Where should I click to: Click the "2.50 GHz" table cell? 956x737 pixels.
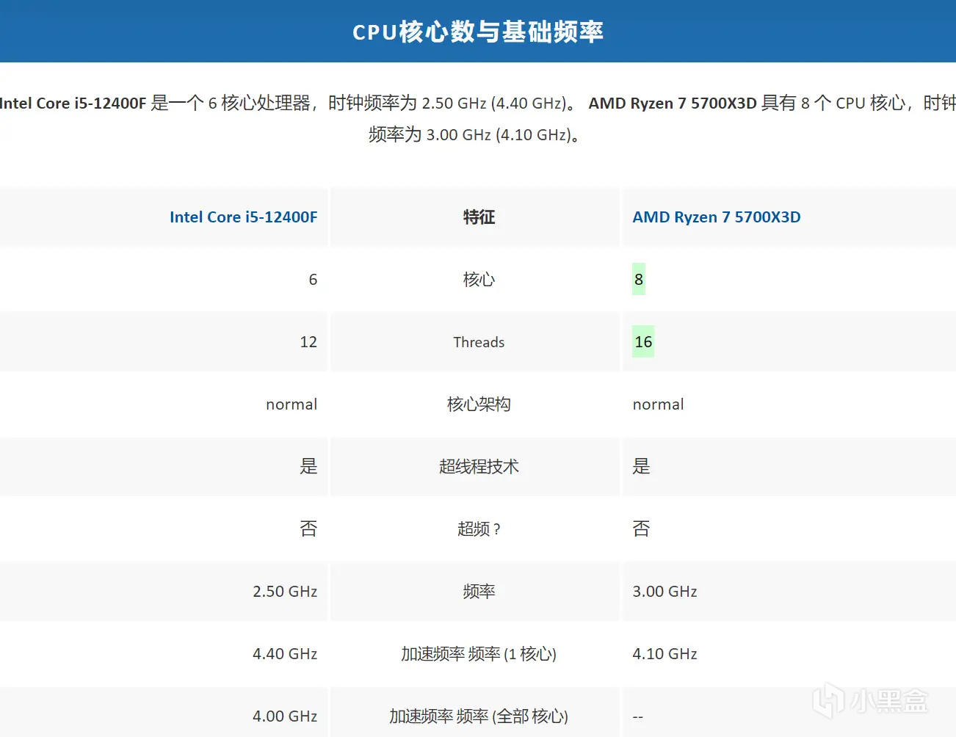(285, 592)
